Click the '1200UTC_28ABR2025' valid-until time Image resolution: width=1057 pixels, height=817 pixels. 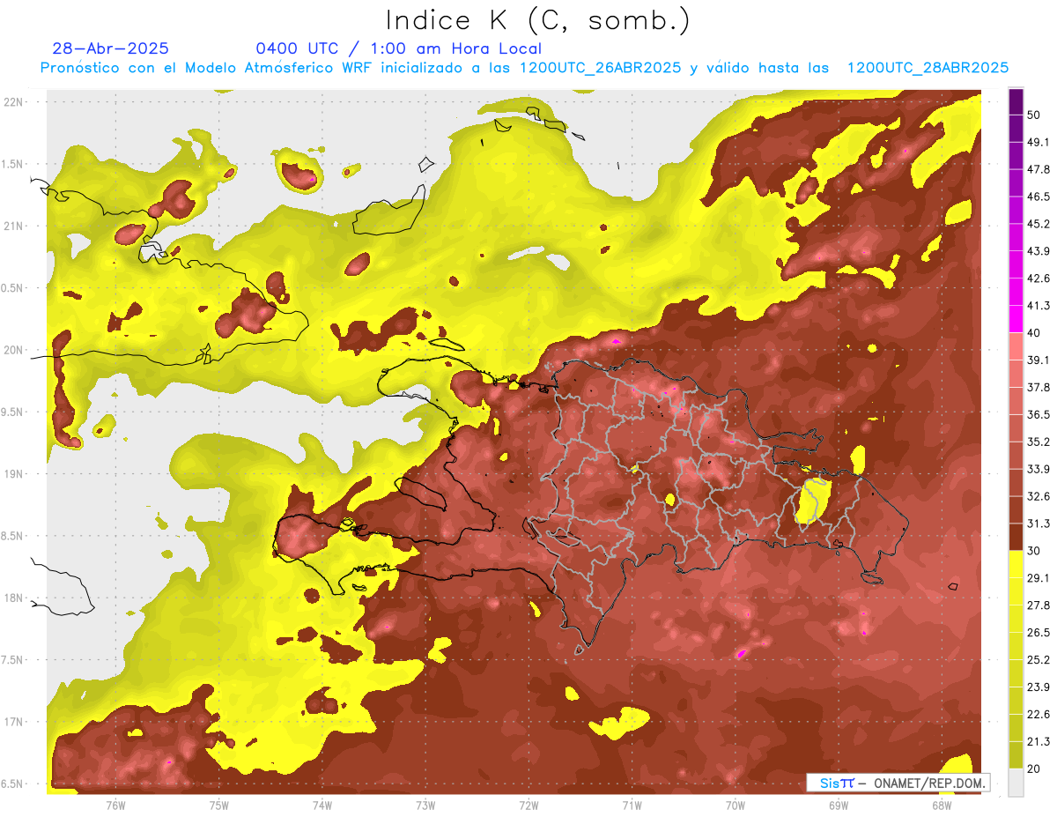[x=928, y=68]
